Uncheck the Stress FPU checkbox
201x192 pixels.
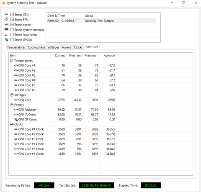tap(12, 20)
